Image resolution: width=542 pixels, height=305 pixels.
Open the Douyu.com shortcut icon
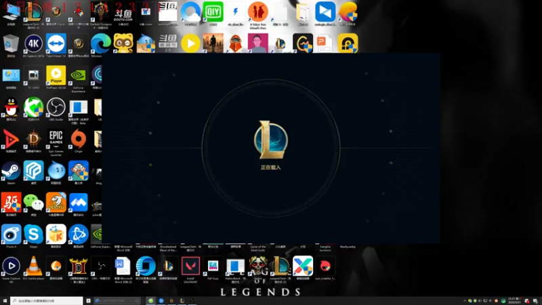coord(123,14)
